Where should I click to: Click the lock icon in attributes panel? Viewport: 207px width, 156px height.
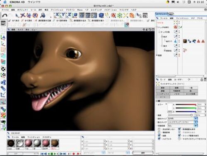coord(202,80)
